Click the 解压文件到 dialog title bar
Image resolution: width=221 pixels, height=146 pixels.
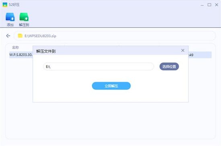coord(110,50)
